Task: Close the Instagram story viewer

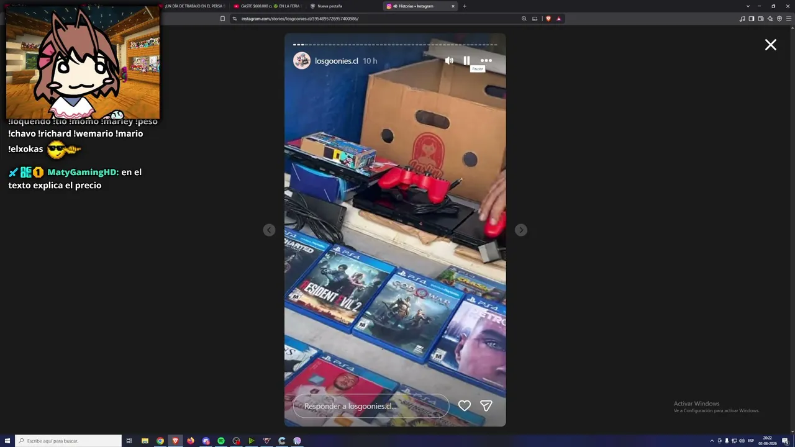Action: pos(771,45)
